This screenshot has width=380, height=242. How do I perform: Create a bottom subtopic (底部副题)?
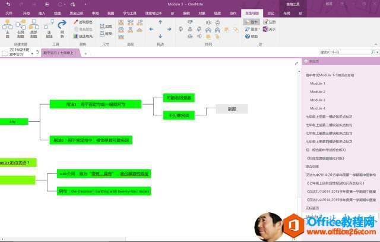pyautogui.click(x=34, y=28)
